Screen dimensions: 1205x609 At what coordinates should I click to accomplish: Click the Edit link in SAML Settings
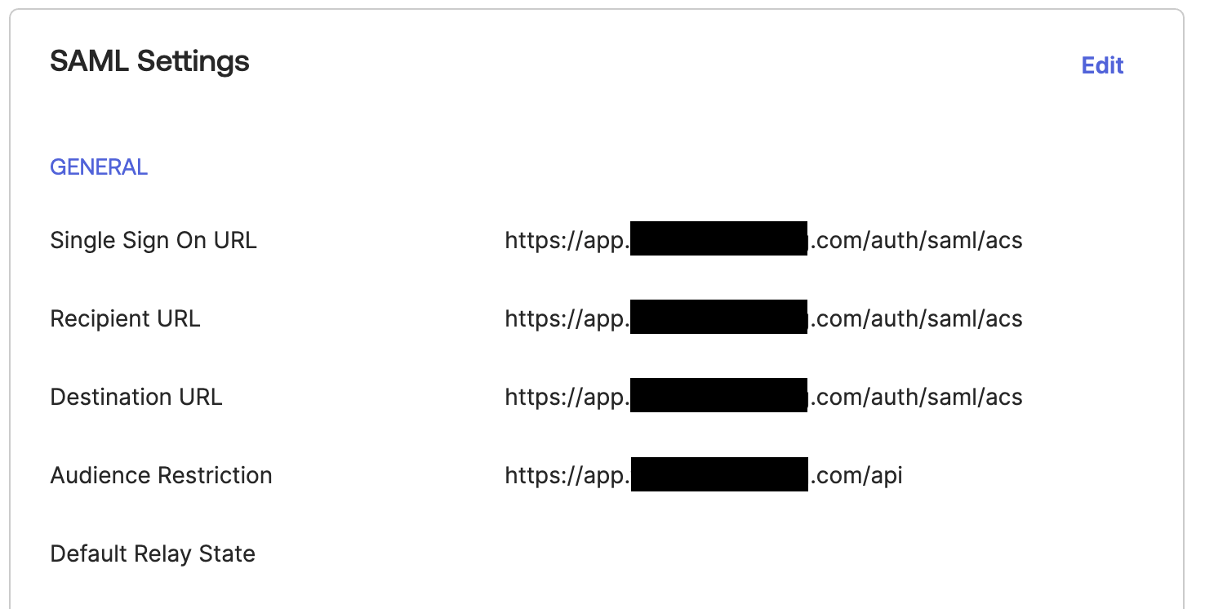click(1102, 65)
